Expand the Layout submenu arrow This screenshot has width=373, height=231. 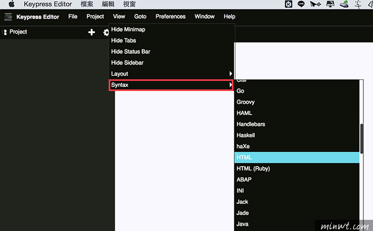click(x=231, y=73)
